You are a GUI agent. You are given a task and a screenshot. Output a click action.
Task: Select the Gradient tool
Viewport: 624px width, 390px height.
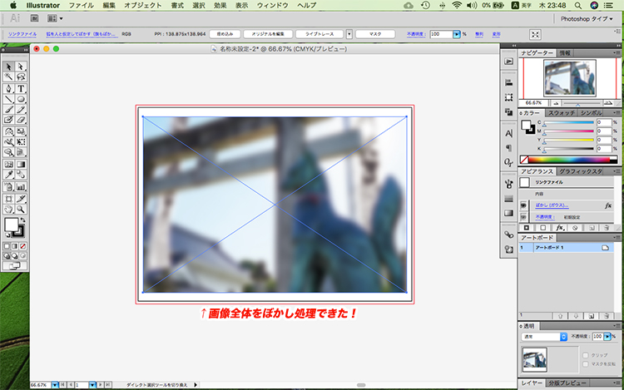(21, 164)
